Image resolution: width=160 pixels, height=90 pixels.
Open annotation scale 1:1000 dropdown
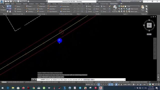click(127, 84)
